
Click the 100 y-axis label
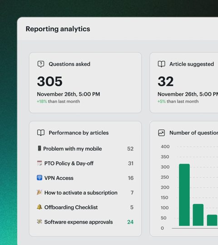point(165,208)
